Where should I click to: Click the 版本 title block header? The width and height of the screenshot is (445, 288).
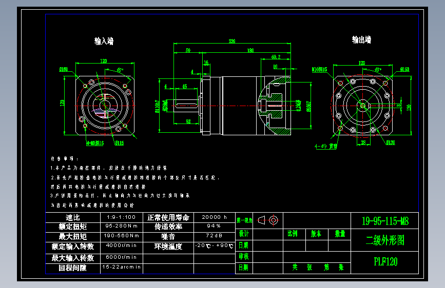pos(316,234)
